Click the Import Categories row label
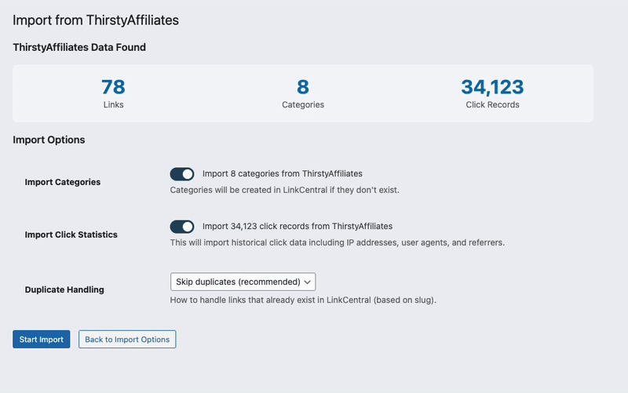 coord(63,182)
